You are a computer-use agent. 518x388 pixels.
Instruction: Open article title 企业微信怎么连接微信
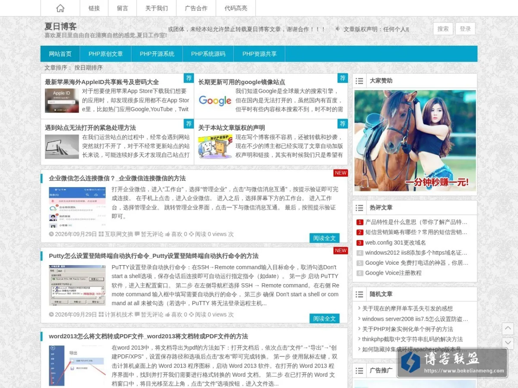pos(117,178)
